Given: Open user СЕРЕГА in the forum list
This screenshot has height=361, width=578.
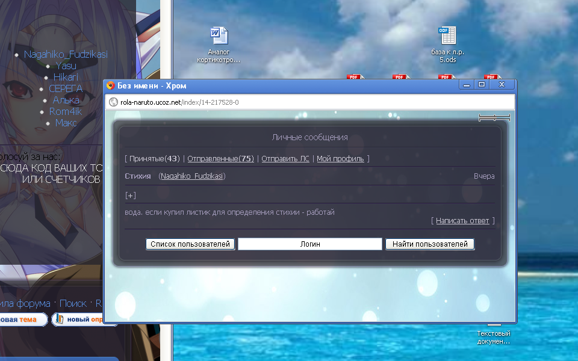Looking at the screenshot, I should coord(66,89).
